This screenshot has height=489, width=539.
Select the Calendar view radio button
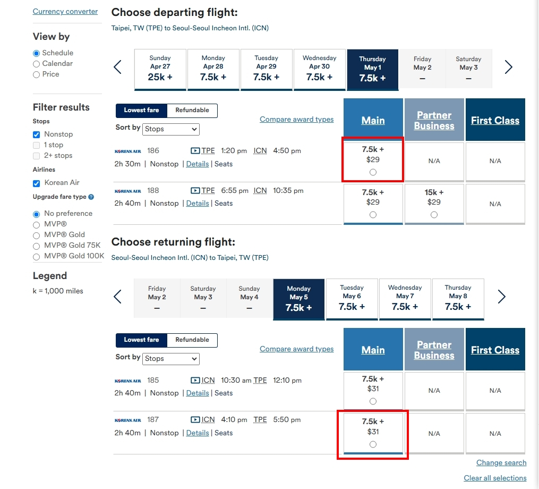tap(37, 64)
